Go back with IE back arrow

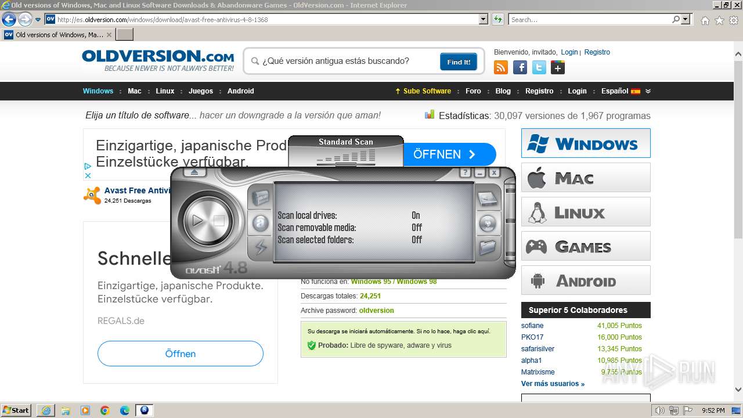point(9,19)
